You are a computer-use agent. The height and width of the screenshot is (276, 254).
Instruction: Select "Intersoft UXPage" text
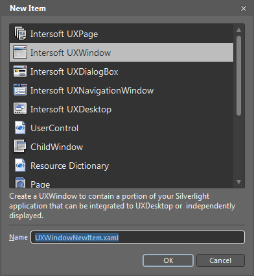(x=64, y=34)
